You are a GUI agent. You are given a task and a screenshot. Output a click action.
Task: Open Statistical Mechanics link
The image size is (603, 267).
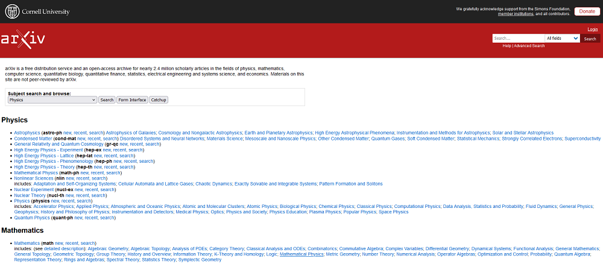(477, 138)
